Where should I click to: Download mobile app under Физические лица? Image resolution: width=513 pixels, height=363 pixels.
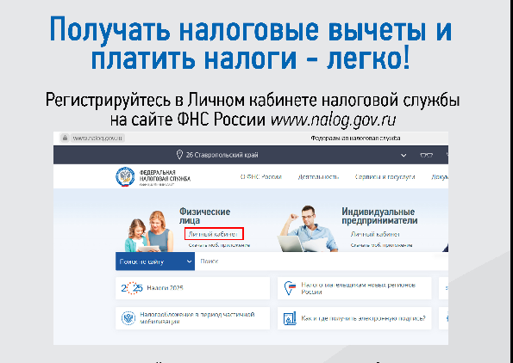pyautogui.click(x=219, y=245)
